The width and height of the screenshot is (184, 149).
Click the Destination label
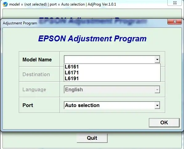pos(36,74)
